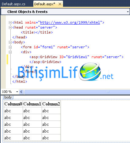Click the closing </html> tag

pyautogui.click(x=20, y=81)
